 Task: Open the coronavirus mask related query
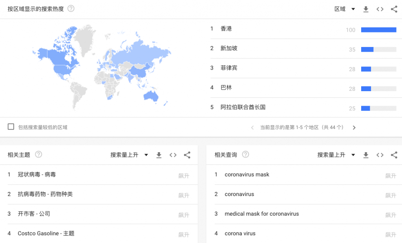[x=247, y=175]
